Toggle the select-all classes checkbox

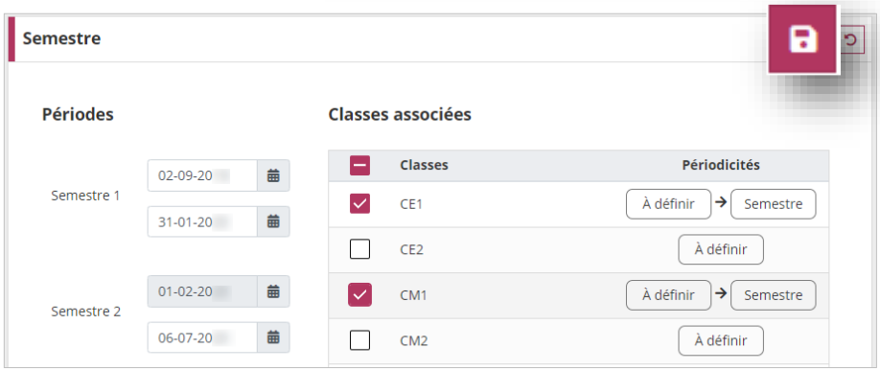click(359, 166)
